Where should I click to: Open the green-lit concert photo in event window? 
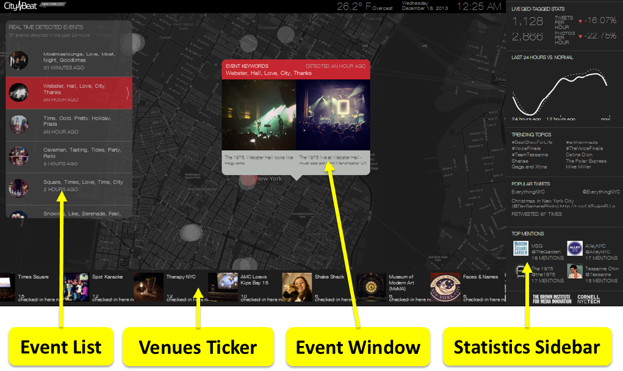259,115
